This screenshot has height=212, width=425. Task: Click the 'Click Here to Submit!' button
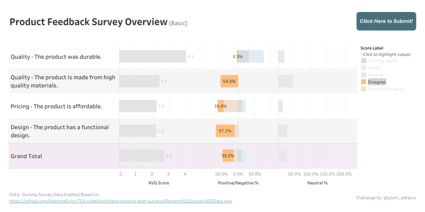tap(386, 21)
